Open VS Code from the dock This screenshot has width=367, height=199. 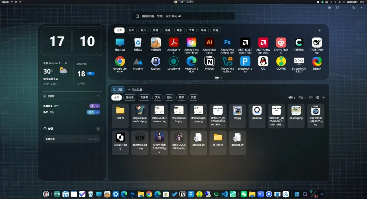tap(225, 194)
